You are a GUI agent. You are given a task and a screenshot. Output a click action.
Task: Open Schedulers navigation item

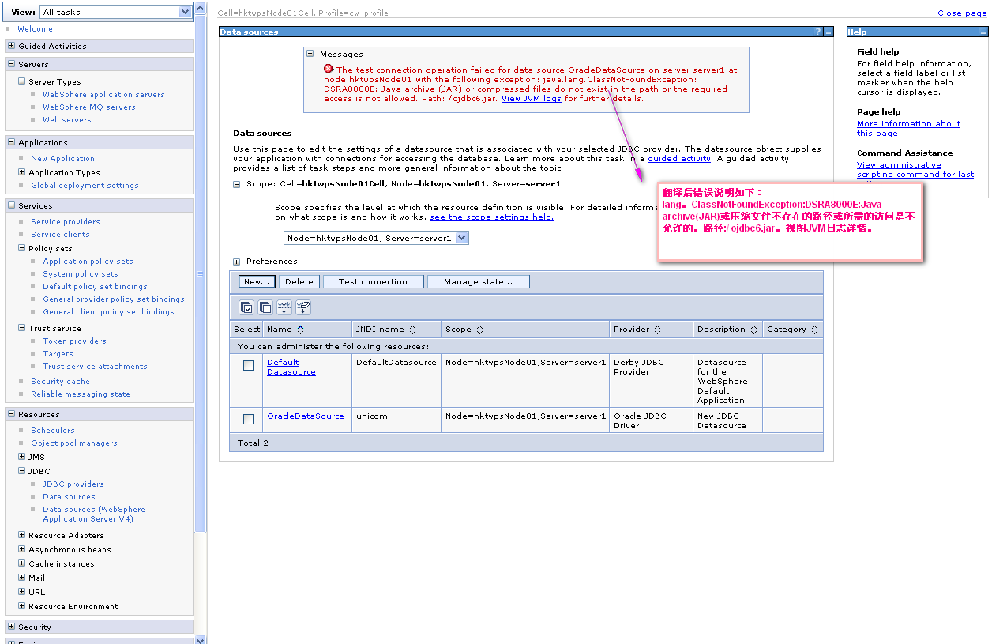(53, 431)
